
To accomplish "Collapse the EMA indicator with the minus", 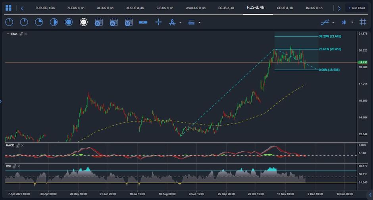I will tap(8, 34).
